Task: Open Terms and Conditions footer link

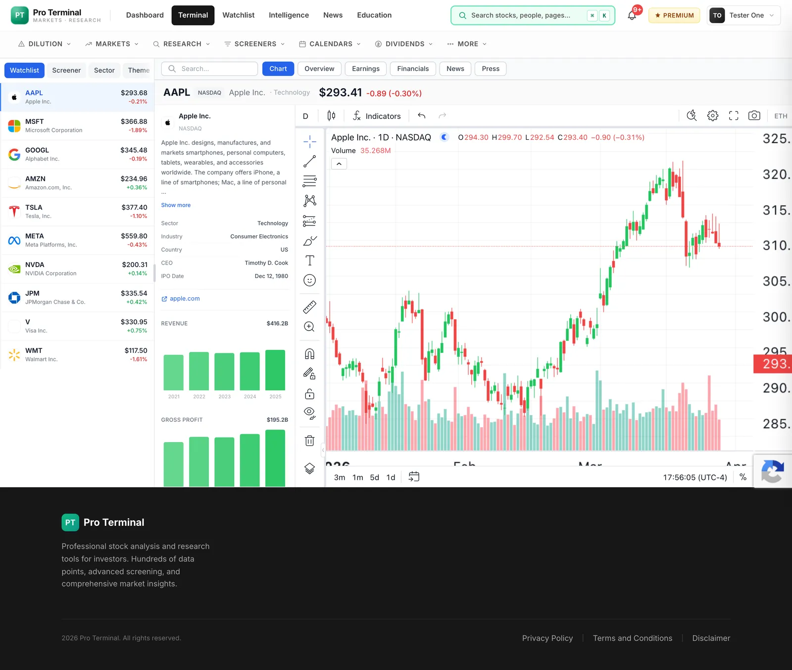Action: [633, 638]
